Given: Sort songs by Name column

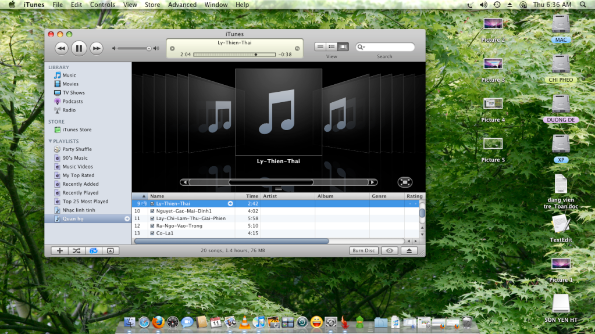Looking at the screenshot, I should point(191,196).
